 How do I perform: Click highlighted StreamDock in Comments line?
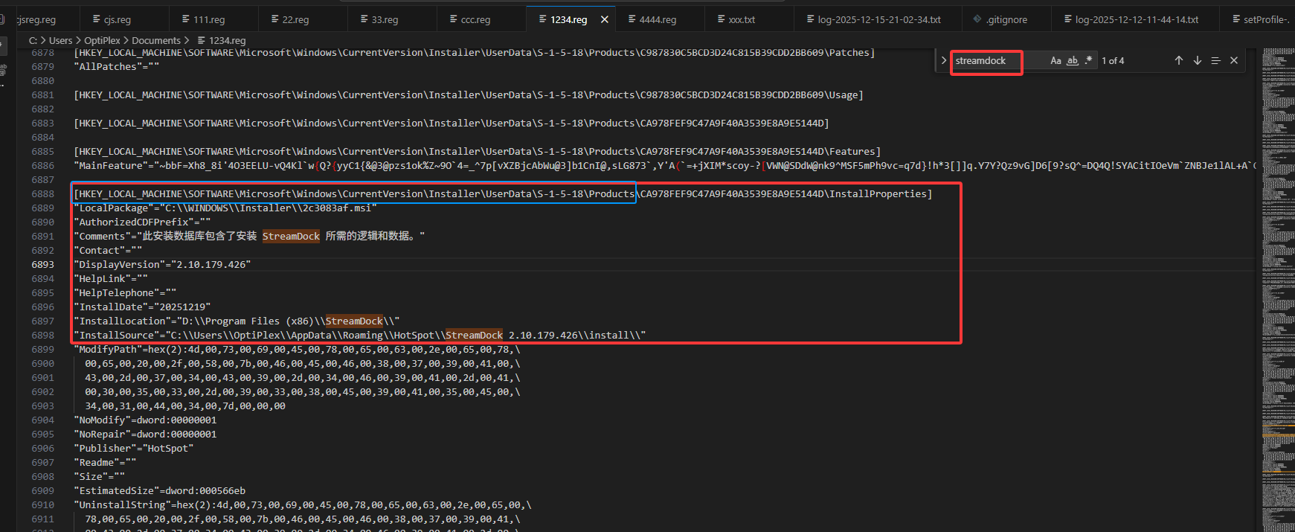point(291,237)
